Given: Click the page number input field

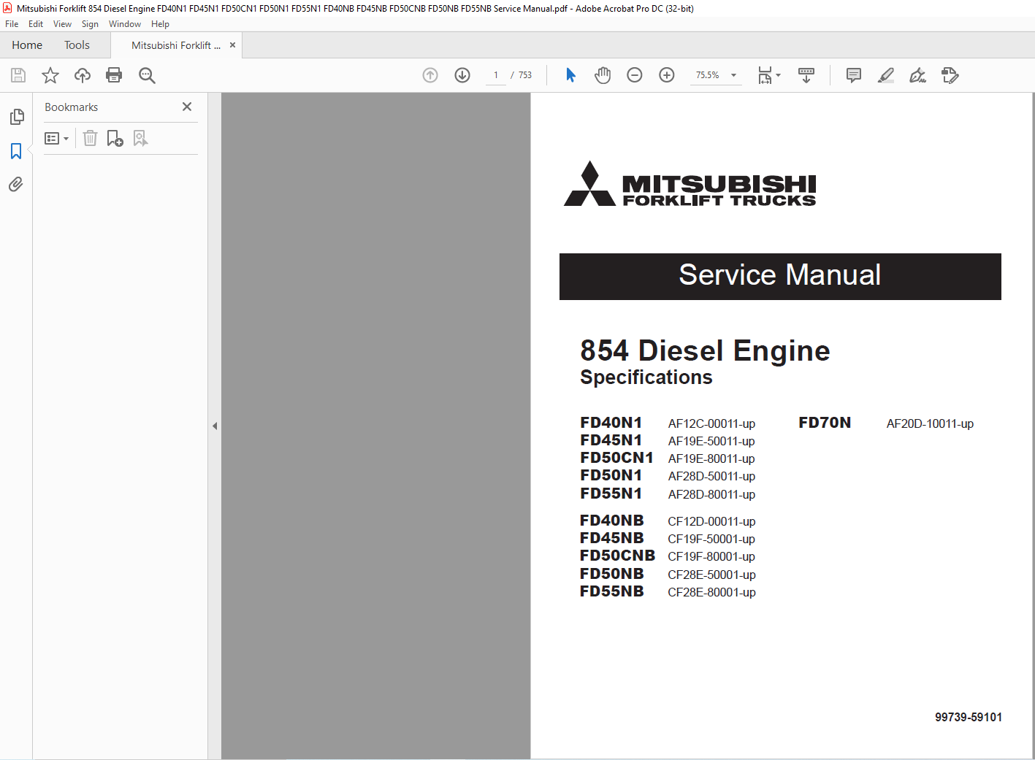Looking at the screenshot, I should point(496,75).
